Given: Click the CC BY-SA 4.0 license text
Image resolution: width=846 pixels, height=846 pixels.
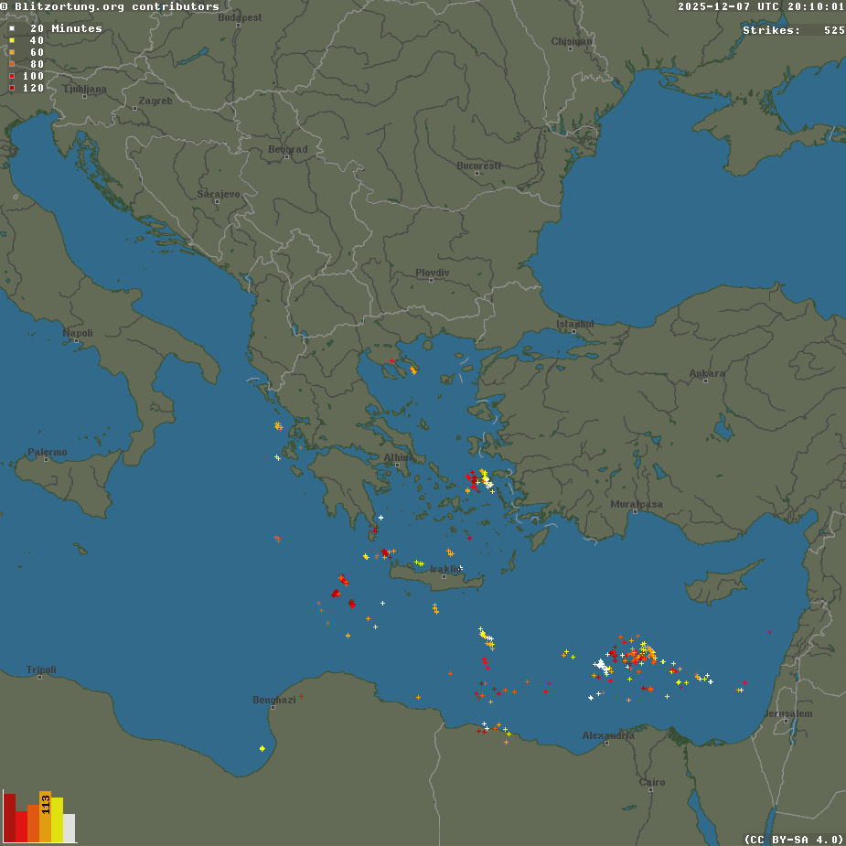Looking at the screenshot, I should [794, 839].
